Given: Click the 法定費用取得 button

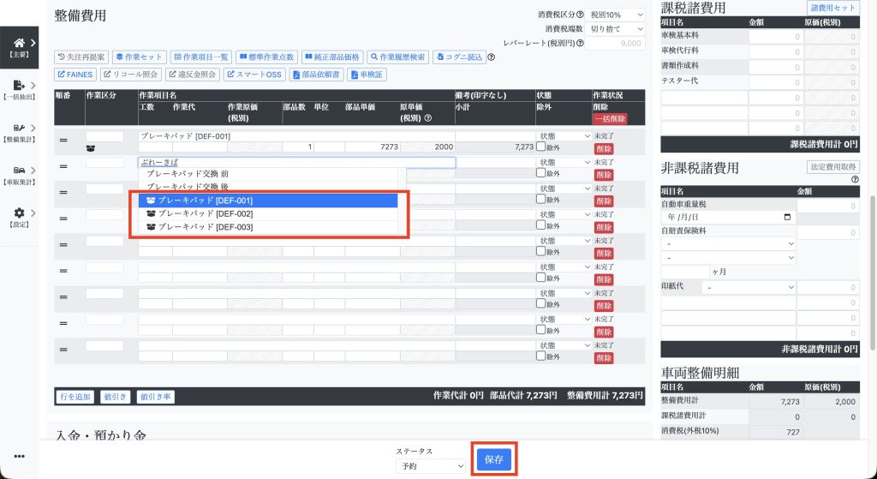Looking at the screenshot, I should (x=832, y=167).
